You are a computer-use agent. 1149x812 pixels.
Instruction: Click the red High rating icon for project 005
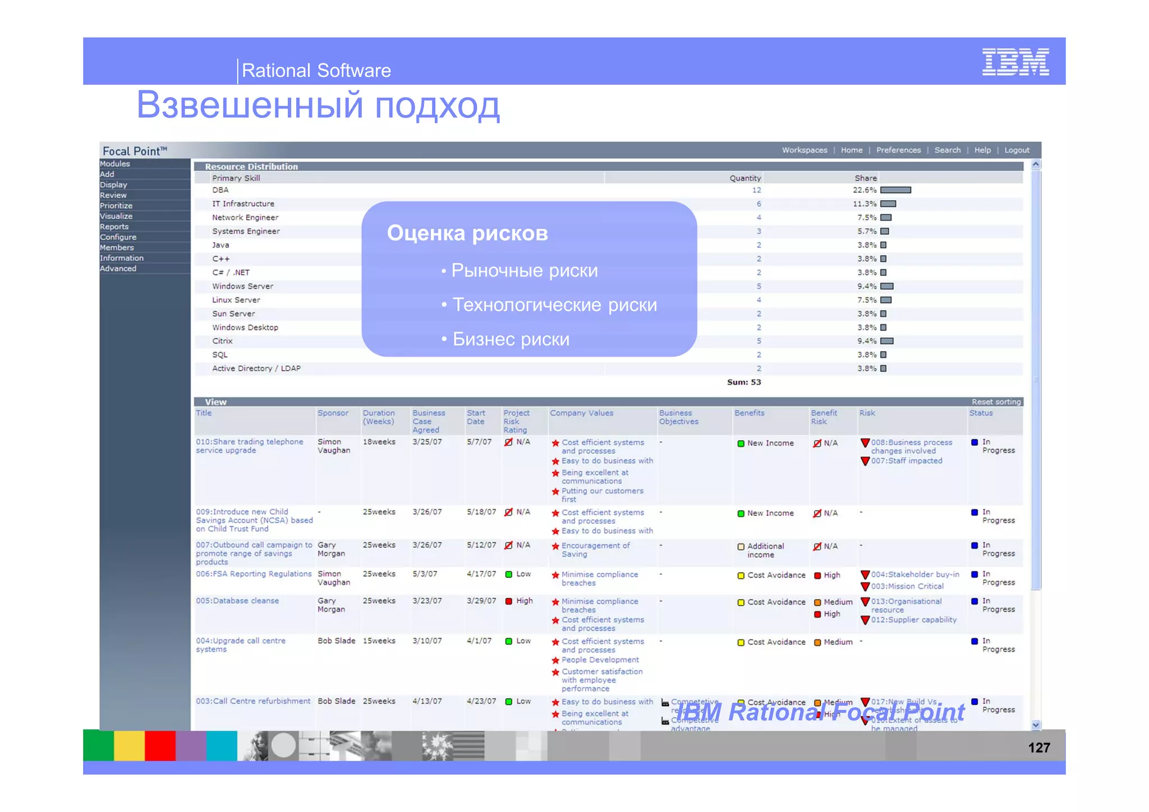pyautogui.click(x=509, y=602)
